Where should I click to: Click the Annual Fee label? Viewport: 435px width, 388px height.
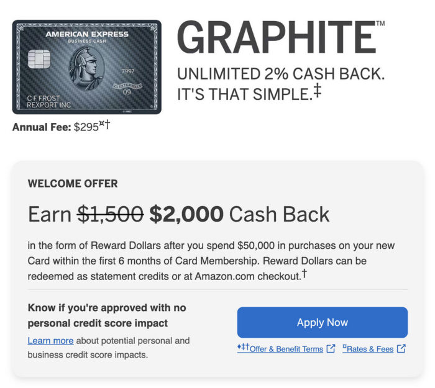pyautogui.click(x=42, y=128)
